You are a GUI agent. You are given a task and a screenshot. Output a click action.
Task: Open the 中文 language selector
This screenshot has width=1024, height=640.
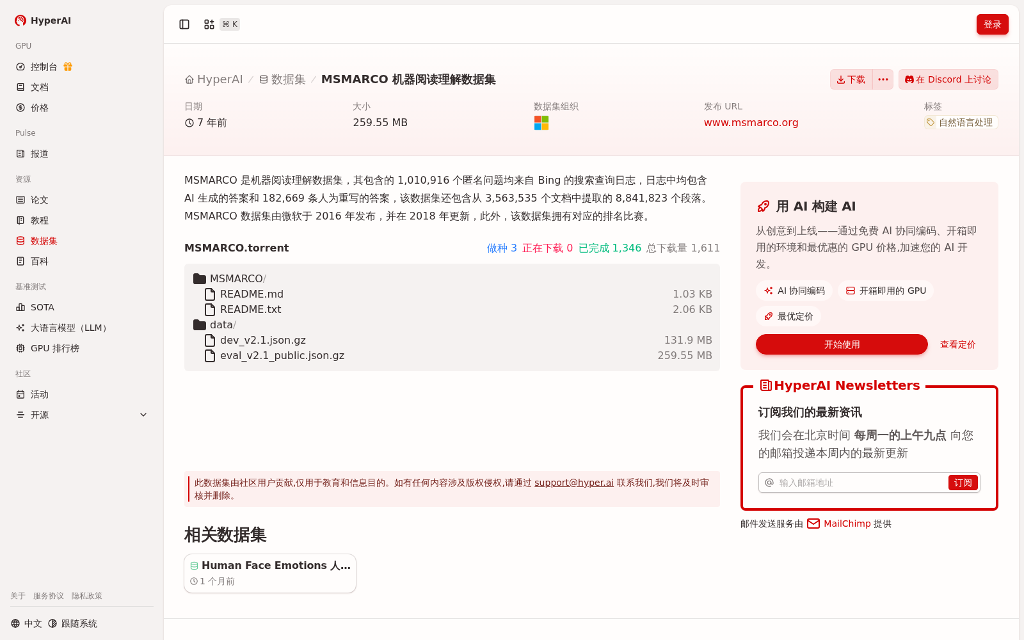tap(26, 623)
